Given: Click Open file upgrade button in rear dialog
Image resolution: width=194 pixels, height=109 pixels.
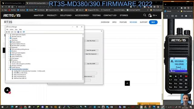Looking at the screenshot, I should (91, 50).
